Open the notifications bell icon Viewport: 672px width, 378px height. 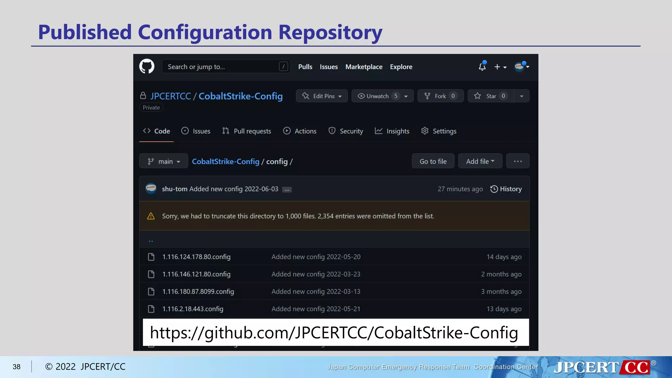point(482,67)
